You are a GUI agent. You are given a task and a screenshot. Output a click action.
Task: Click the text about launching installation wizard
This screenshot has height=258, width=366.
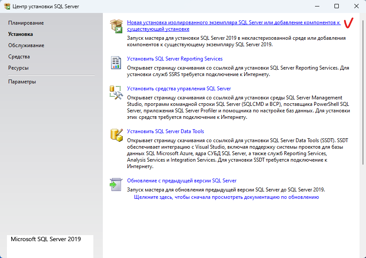(x=236, y=41)
